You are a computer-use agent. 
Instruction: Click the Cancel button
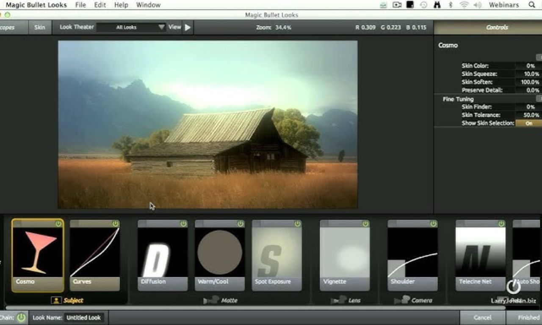483,317
